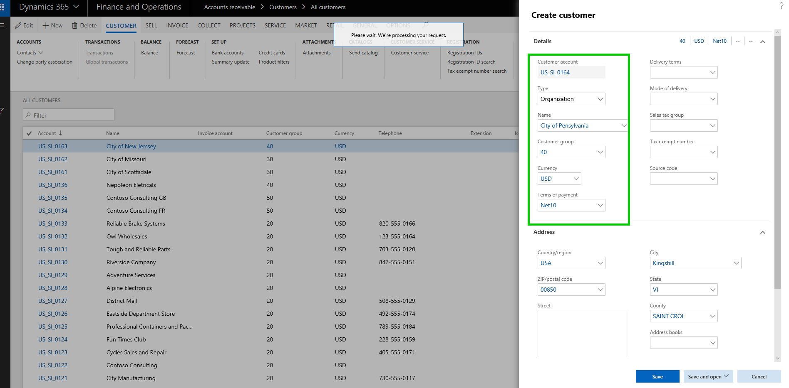Click the Edit pencil button
Viewport: 789px width, 388px height.
click(x=24, y=25)
